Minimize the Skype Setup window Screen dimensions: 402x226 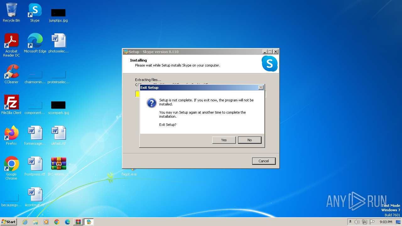(265, 52)
